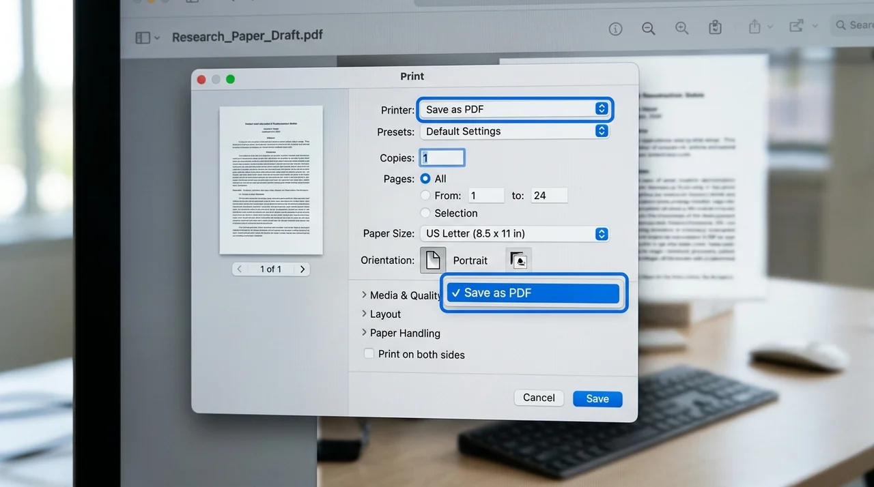Open the sidebar view options chevron
Viewport: 874px width, 487px height.
click(158, 38)
